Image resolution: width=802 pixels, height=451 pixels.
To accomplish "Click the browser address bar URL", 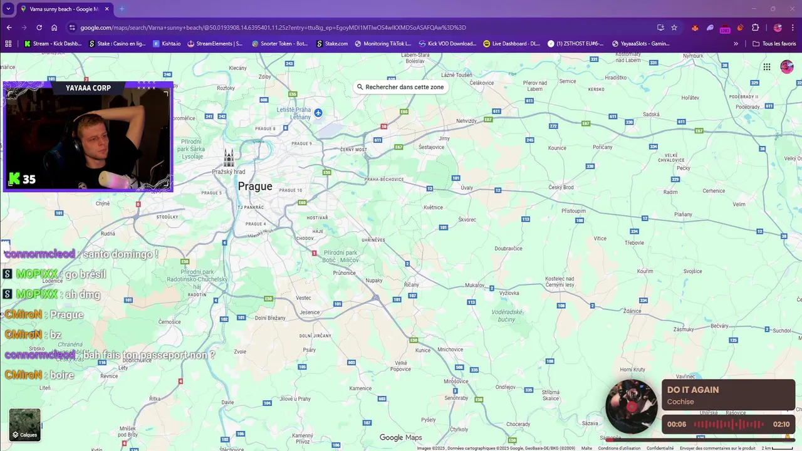I will point(273,28).
